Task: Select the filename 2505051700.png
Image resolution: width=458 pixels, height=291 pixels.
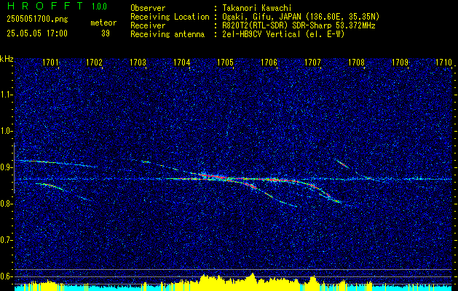Action: (x=37, y=20)
